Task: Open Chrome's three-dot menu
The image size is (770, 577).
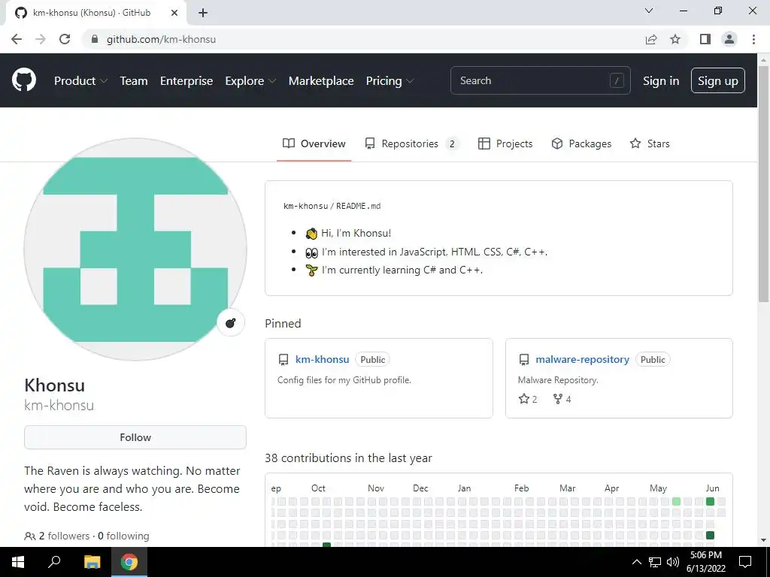Action: click(x=753, y=39)
